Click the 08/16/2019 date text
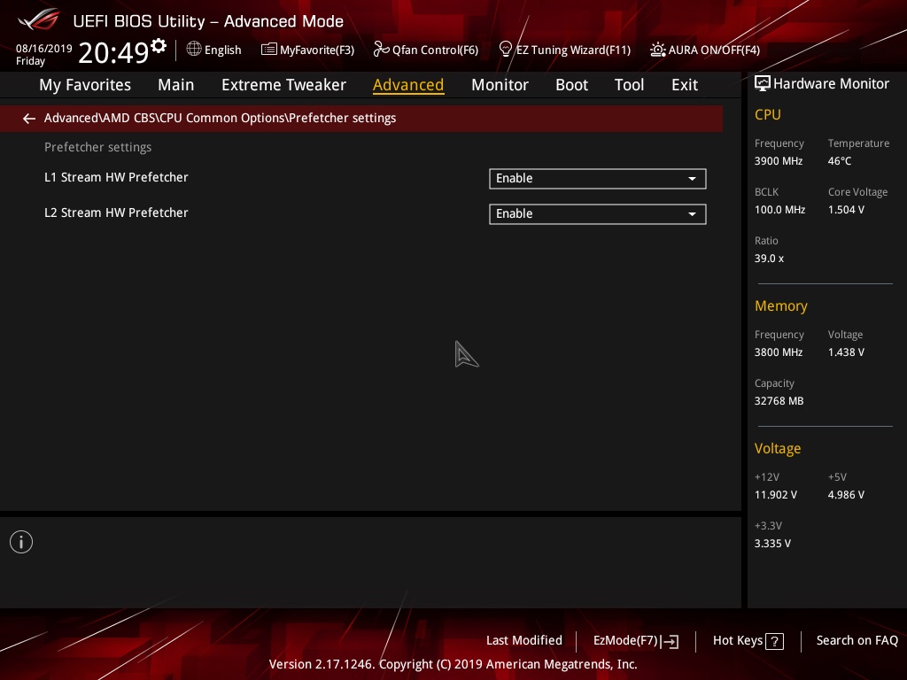 pos(44,49)
